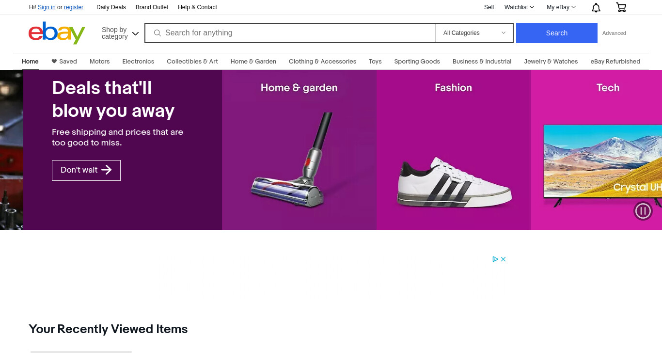Click the Fashion sneaker banner tile

click(454, 150)
